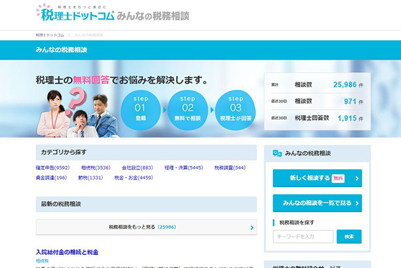Image resolution: width=401 pixels, height=268 pixels.
Task: Click the question-mark people illustration
Action: (77, 112)
